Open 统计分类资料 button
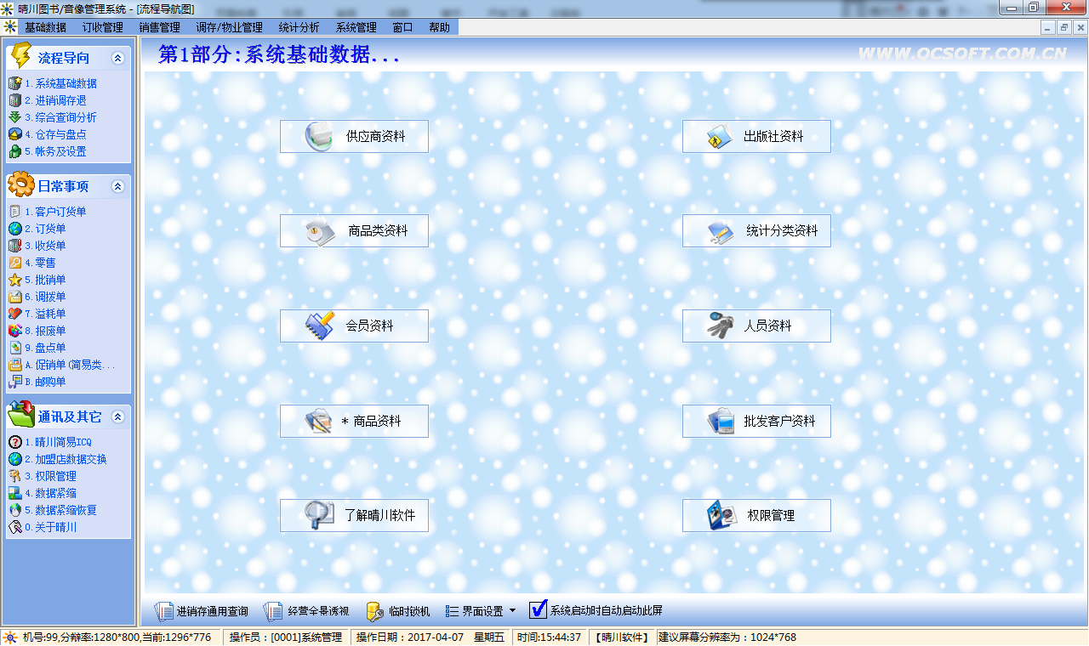Screen dimensions: 1089x646 coord(756,230)
